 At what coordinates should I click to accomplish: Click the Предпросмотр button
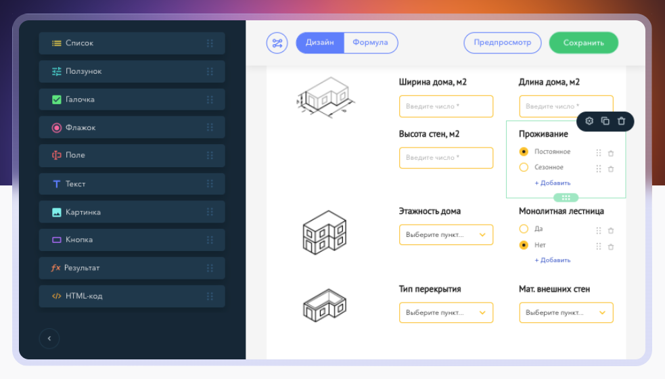click(x=502, y=43)
